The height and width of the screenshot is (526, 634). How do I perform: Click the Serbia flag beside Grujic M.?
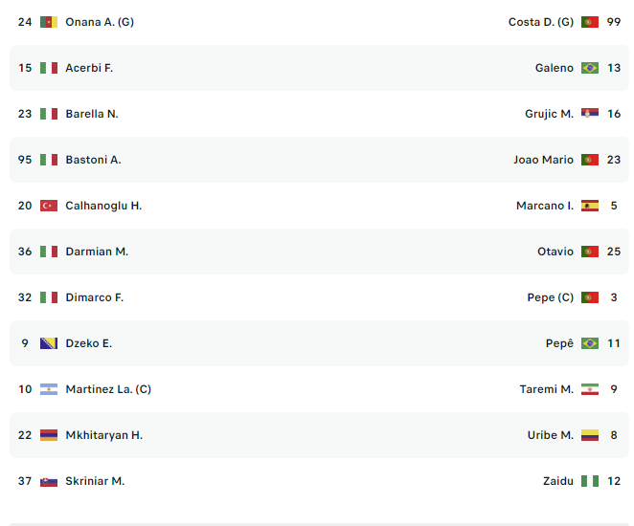coord(590,114)
